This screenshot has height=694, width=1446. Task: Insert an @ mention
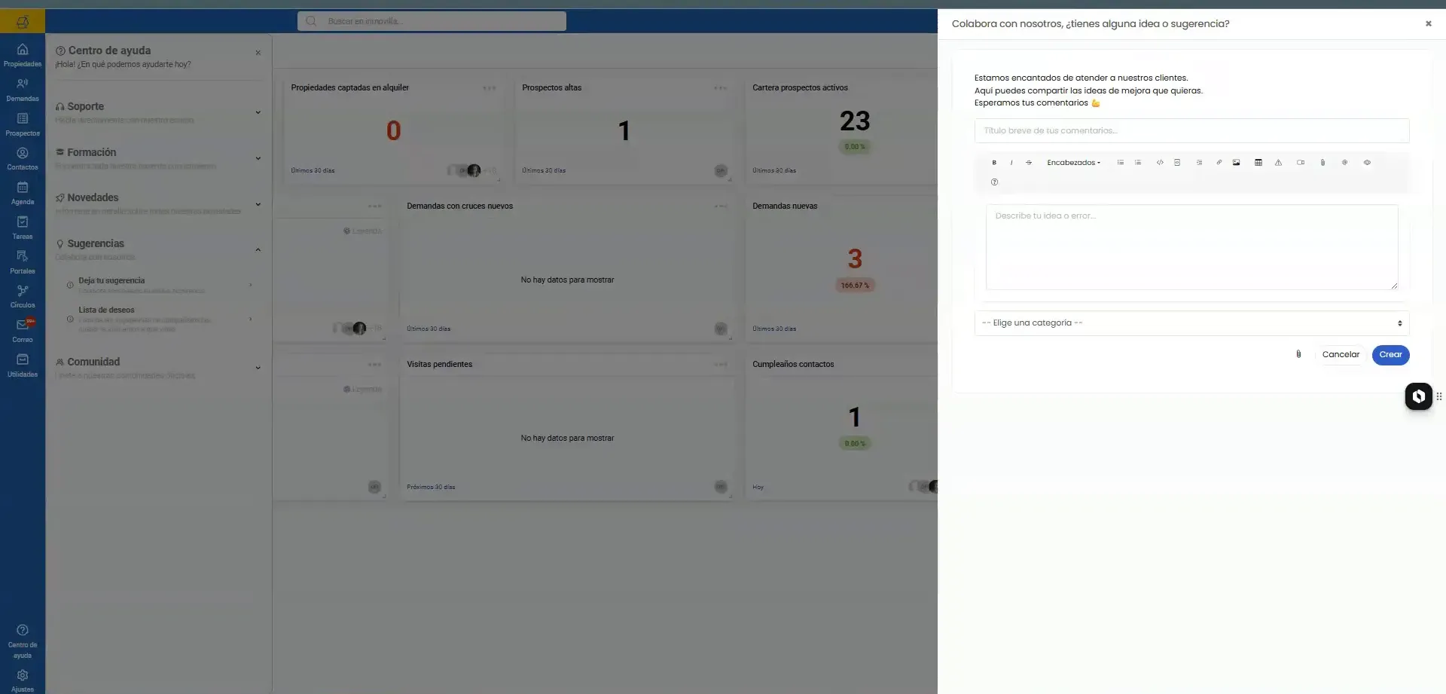tap(1344, 163)
